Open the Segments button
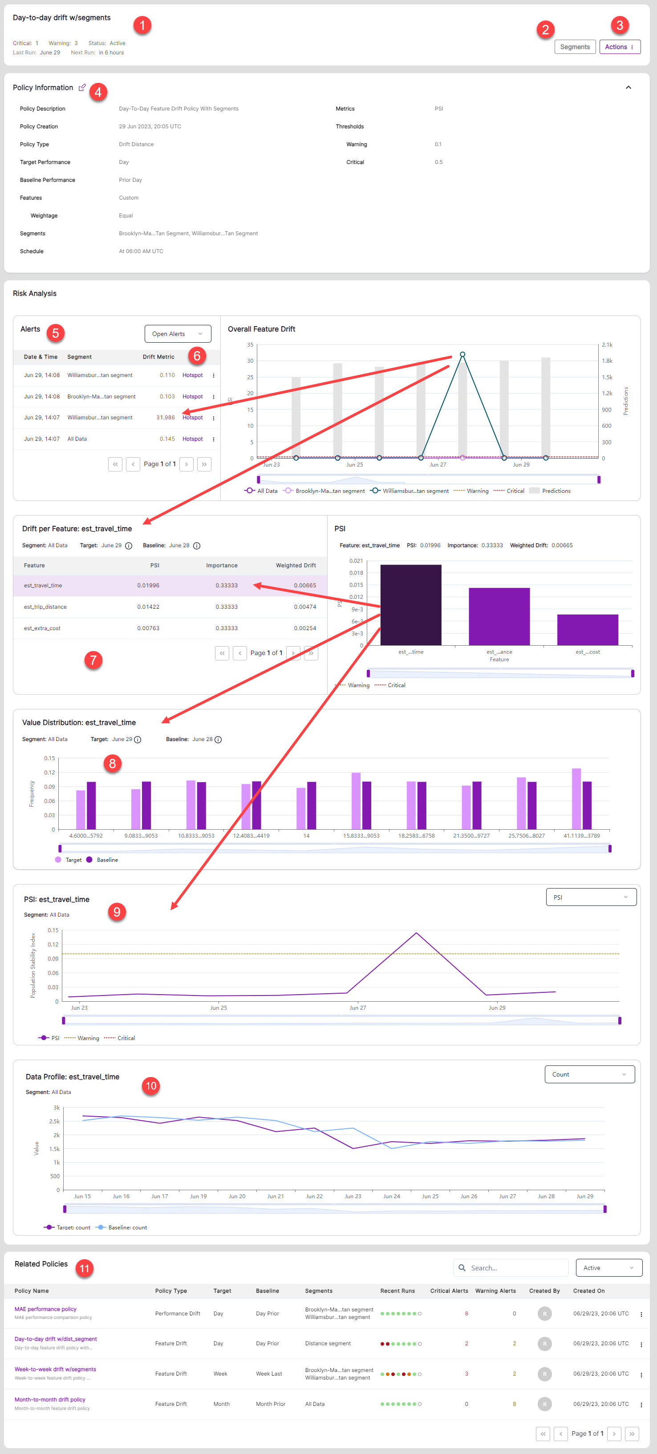Screen dimensions: 657x1454 coord(575,47)
